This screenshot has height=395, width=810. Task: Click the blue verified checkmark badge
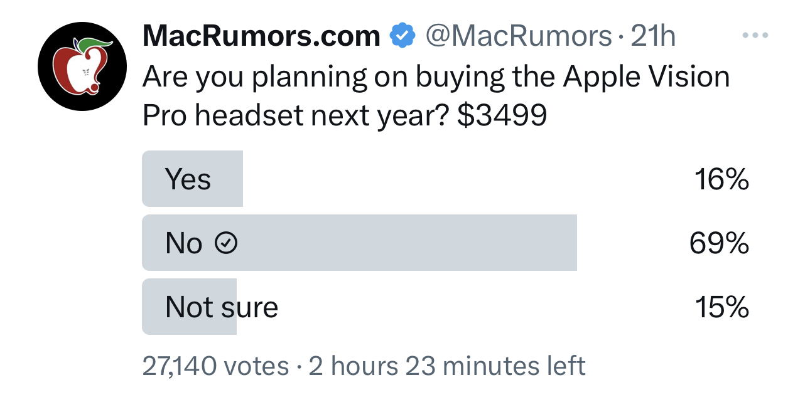403,36
